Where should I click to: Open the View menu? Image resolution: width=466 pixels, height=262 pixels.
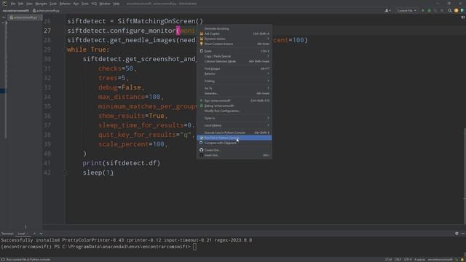(29, 4)
